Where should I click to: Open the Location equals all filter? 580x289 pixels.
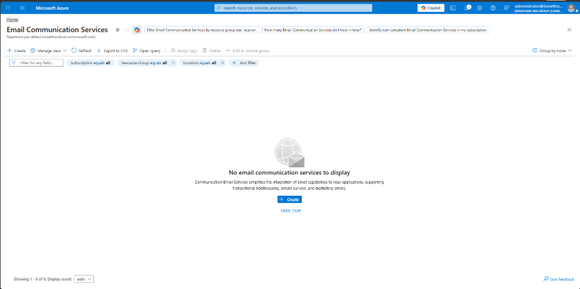199,63
